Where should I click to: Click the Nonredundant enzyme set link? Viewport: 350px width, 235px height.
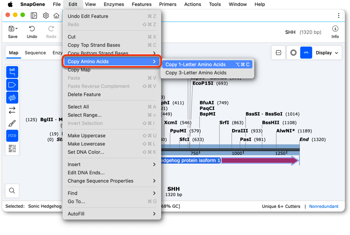tap(323, 206)
